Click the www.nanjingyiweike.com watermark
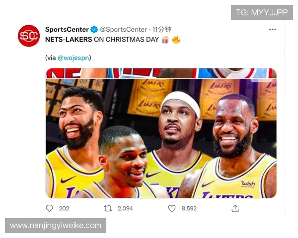This screenshot has width=298, height=238. click(56, 226)
